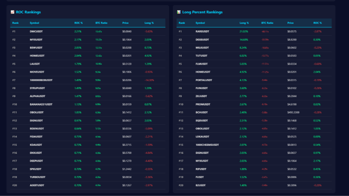Click the $4.6190 price for PROMUSDT
349x196 pixels.
coord(292,104)
